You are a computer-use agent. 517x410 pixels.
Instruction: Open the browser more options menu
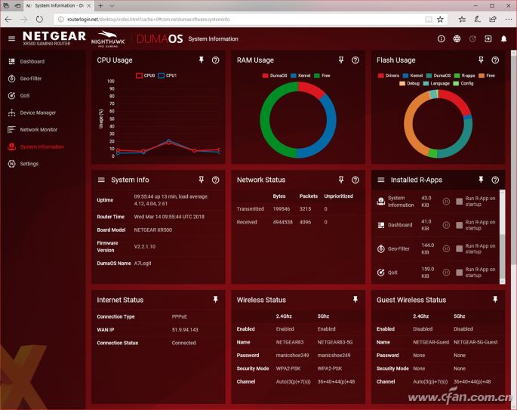pos(508,19)
